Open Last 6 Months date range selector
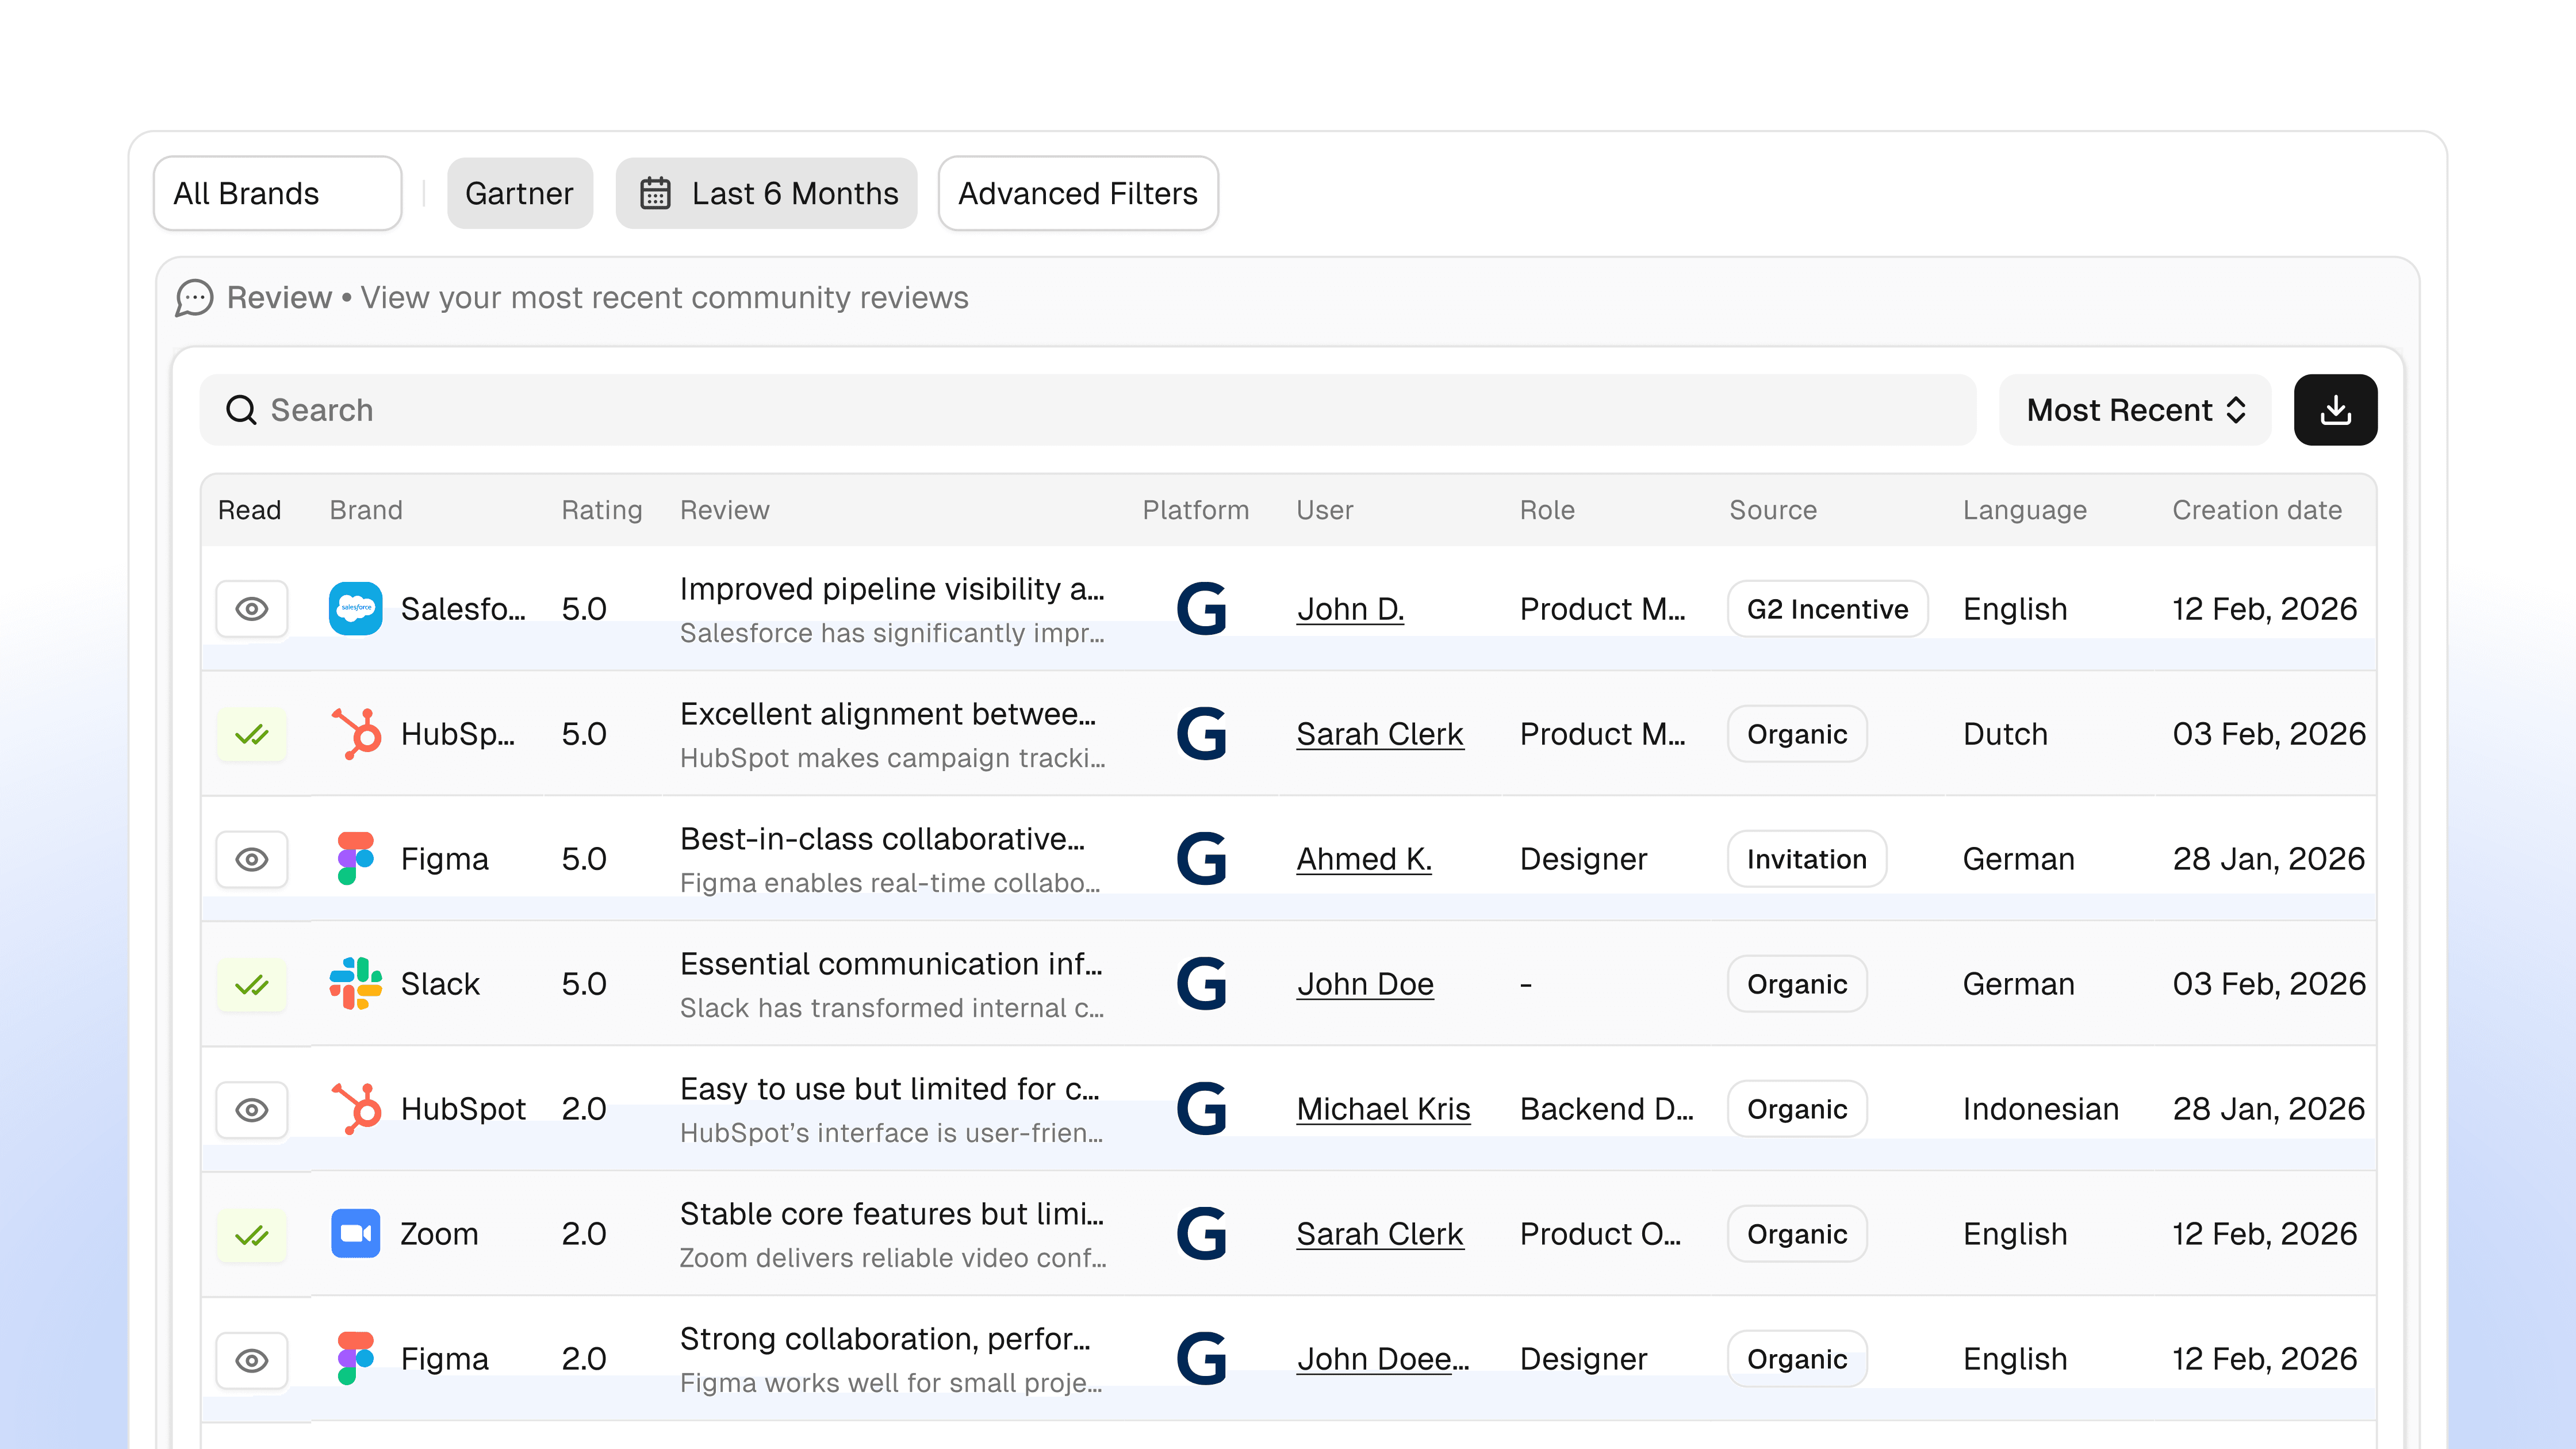Image resolution: width=2576 pixels, height=1449 pixels. pos(767,193)
